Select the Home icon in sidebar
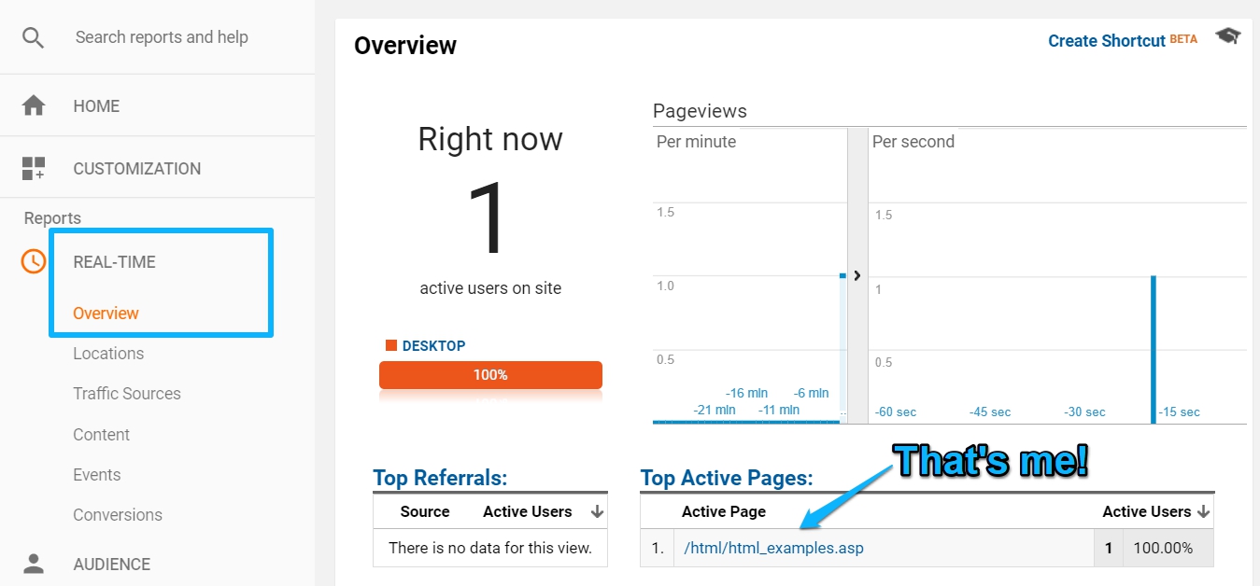Image resolution: width=1260 pixels, height=586 pixels. click(x=33, y=105)
